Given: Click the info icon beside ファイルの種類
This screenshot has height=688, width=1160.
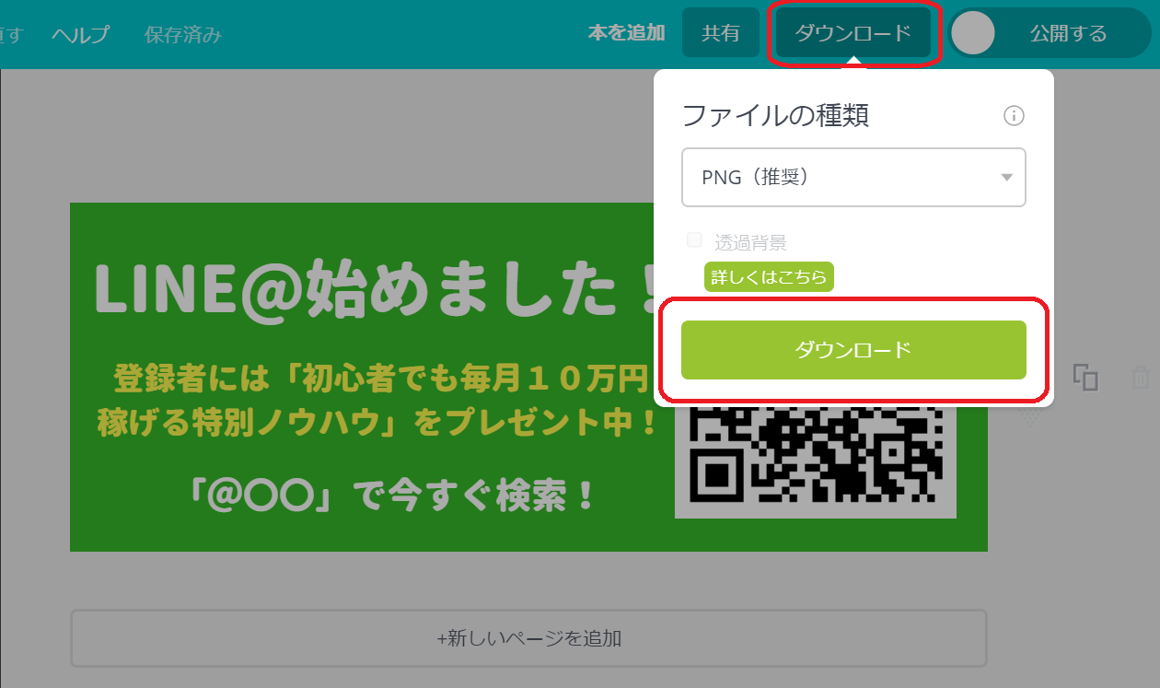Looking at the screenshot, I should point(1014,116).
